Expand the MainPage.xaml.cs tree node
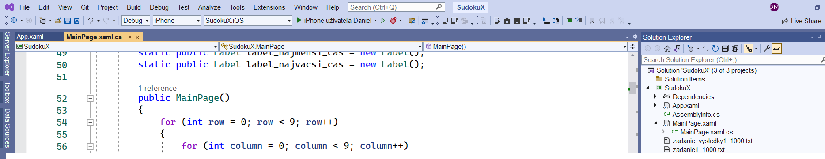This screenshot has height=159, width=825. (663, 132)
